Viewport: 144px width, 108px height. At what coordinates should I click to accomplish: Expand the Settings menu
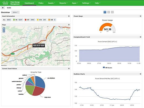tap(86, 3)
